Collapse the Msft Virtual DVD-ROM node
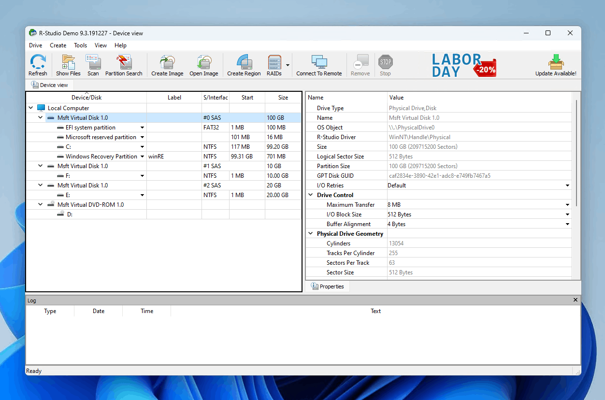 41,205
